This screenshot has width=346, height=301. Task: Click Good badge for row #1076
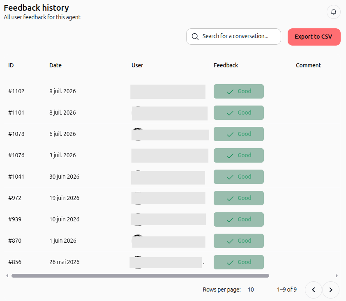tap(238, 156)
